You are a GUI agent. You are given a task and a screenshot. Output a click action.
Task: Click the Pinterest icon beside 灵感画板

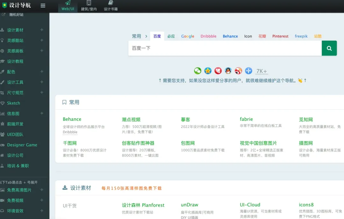(2, 51)
